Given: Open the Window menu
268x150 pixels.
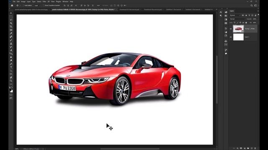Looking at the screenshot, I should [65, 2].
